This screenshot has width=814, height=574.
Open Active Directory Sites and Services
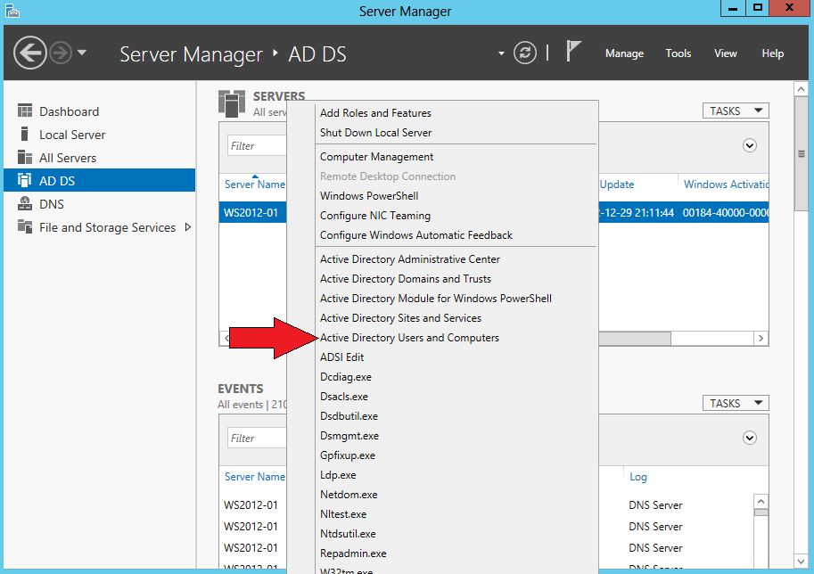click(400, 318)
